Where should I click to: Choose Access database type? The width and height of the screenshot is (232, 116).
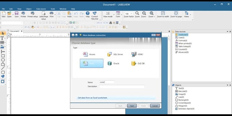pos(89,54)
